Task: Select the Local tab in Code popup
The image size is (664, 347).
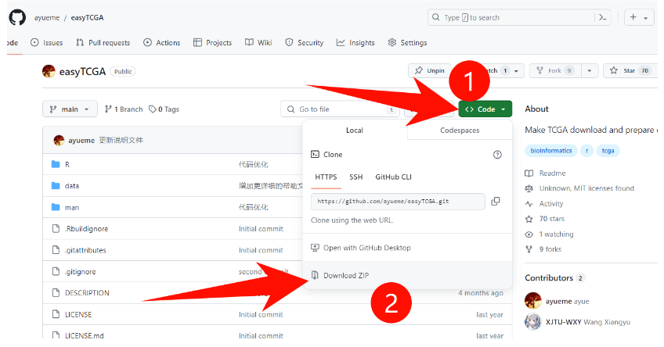Action: [355, 131]
